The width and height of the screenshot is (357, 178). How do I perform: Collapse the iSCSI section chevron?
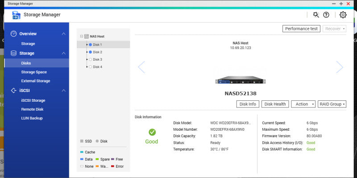(63, 91)
